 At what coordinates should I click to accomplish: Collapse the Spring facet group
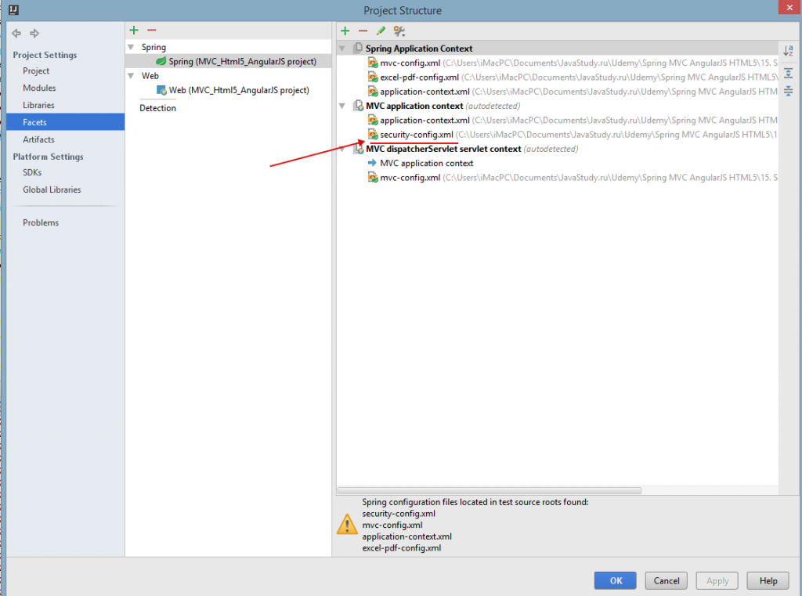[x=132, y=48]
